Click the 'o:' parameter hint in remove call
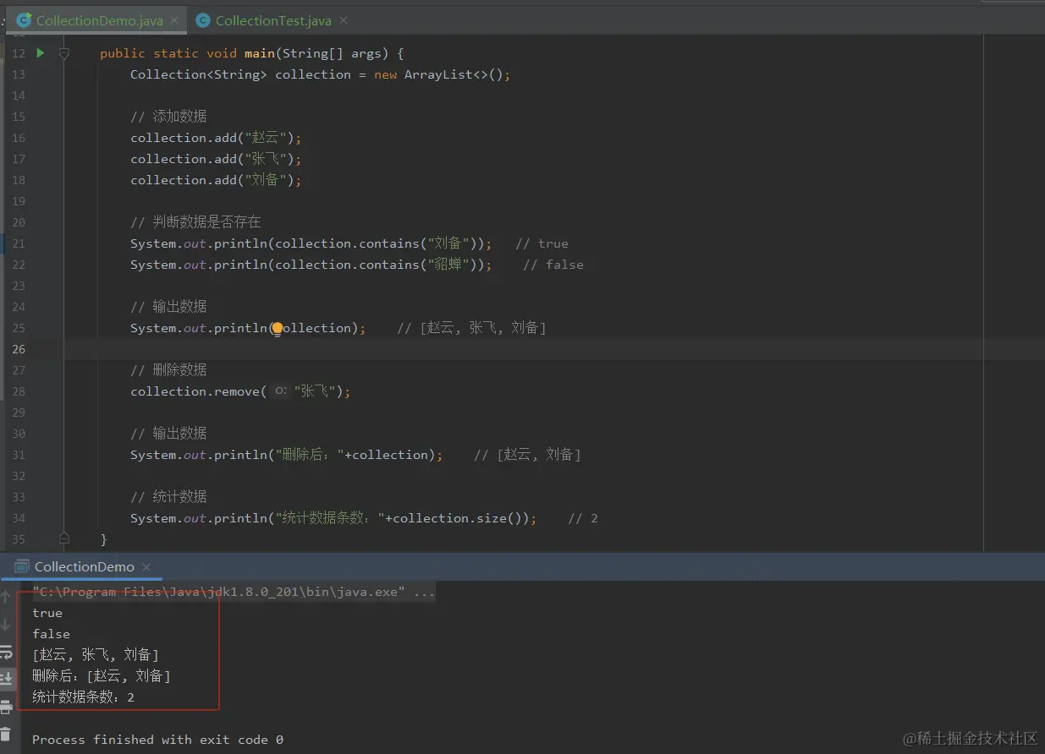1045x754 pixels. point(281,391)
